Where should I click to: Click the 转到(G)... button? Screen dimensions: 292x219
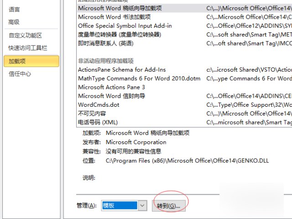168,206
